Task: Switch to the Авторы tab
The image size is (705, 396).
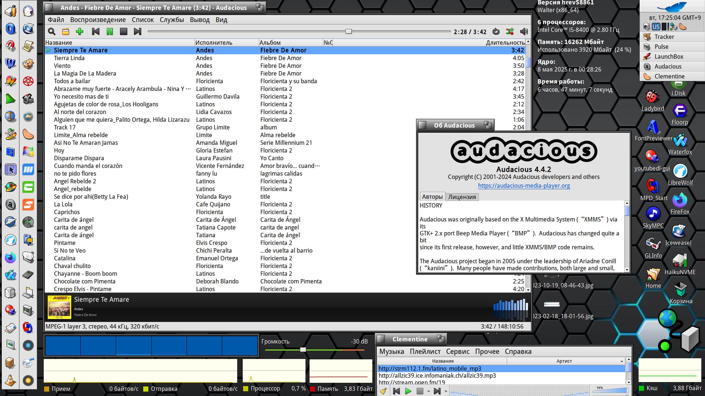Action: 432,197
